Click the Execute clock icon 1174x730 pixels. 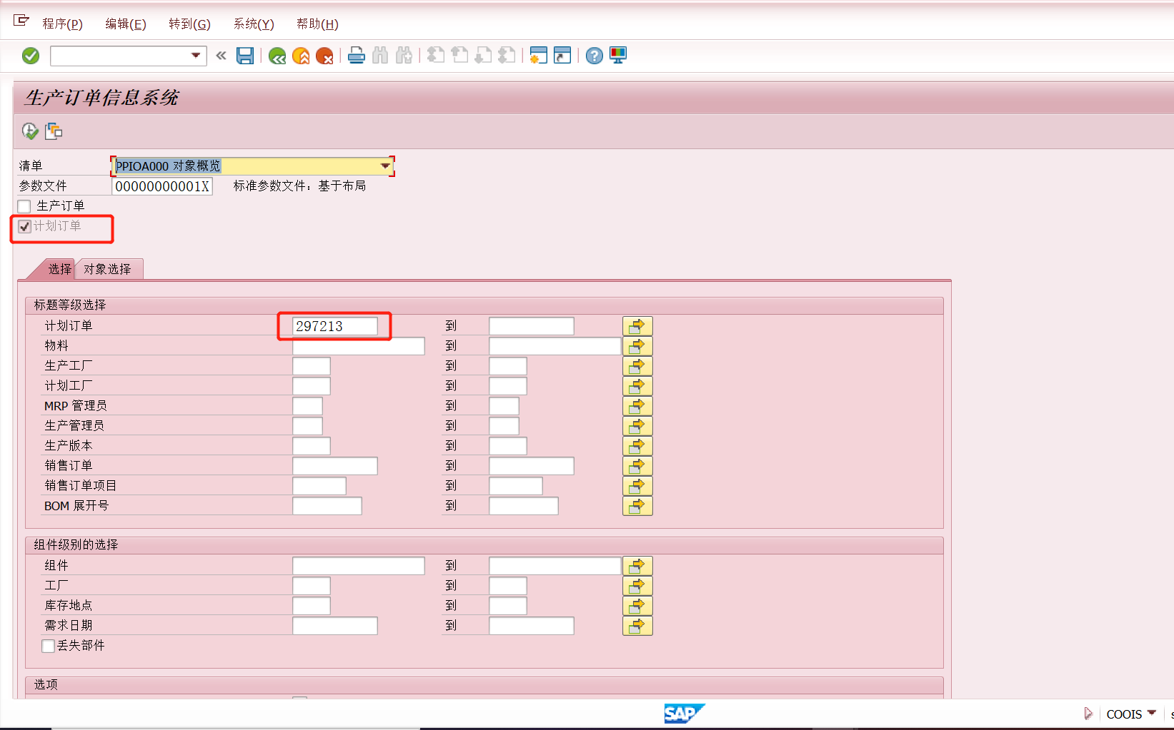click(x=30, y=131)
